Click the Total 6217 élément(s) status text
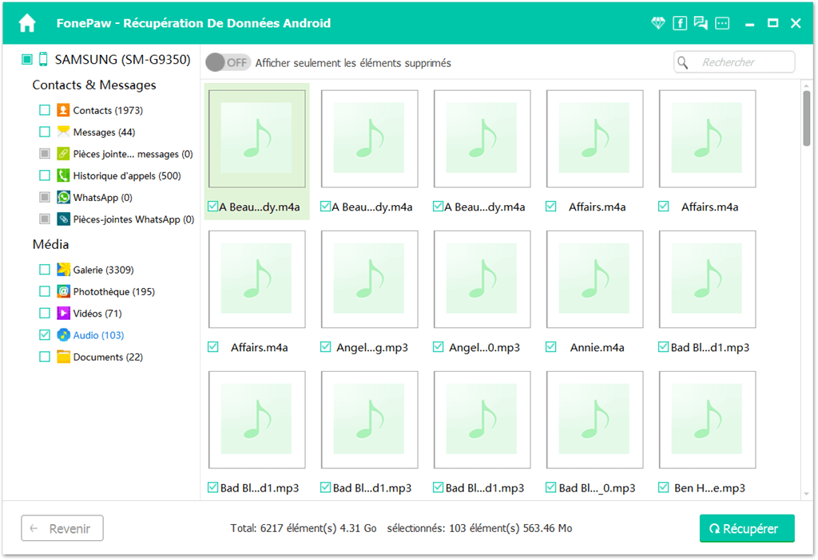This screenshot has height=560, width=818. [304, 528]
